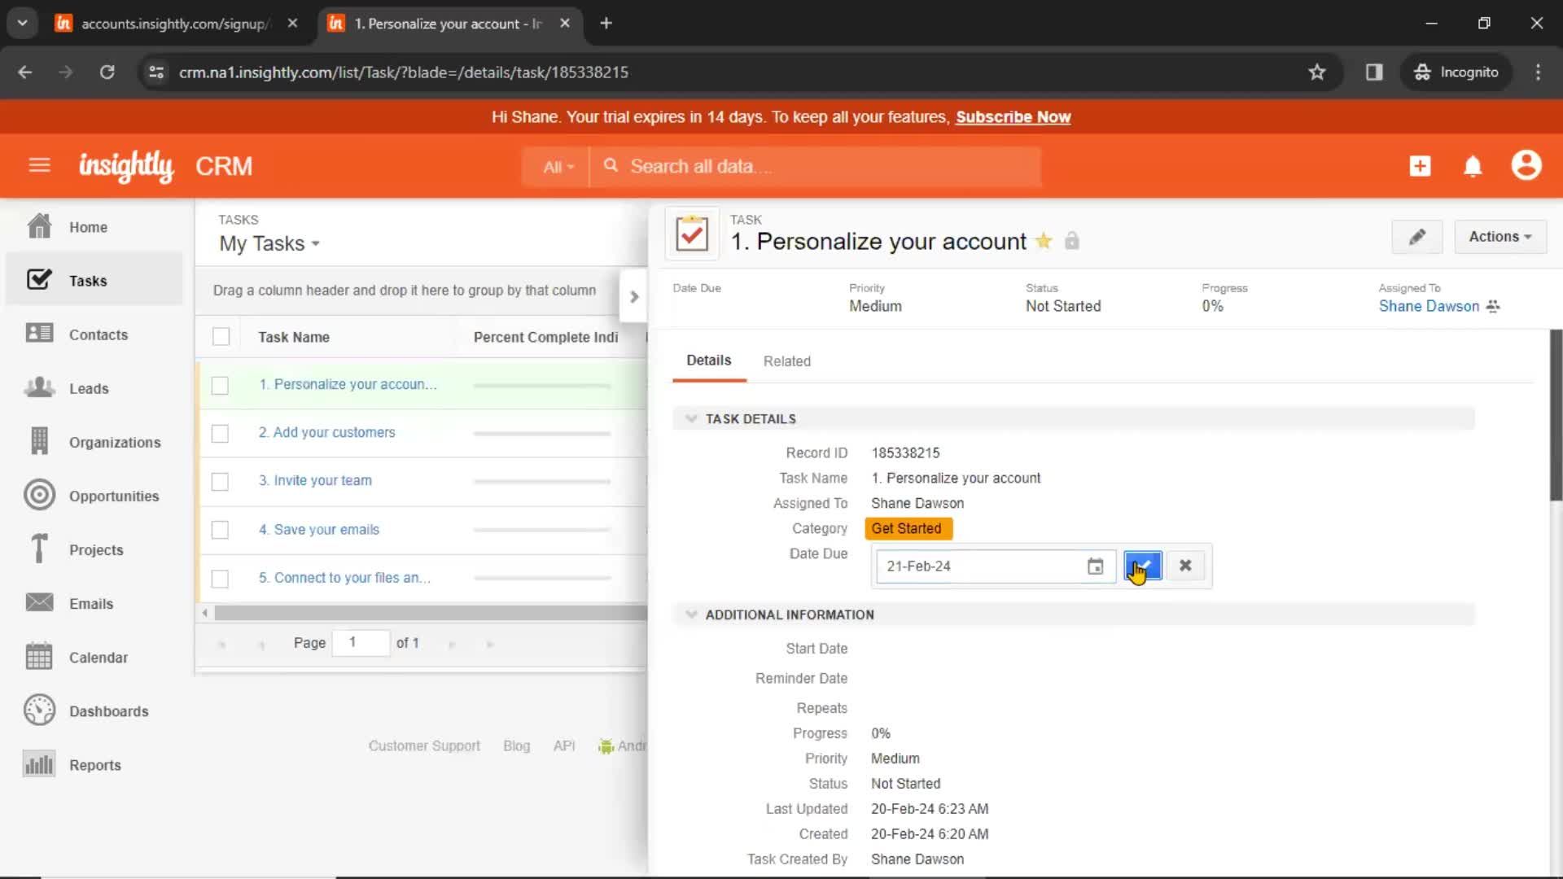
Task: Reload the page in the browser
Action: pyautogui.click(x=107, y=72)
